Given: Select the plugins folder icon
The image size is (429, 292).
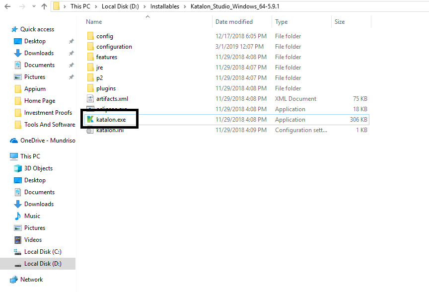Looking at the screenshot, I should point(90,88).
